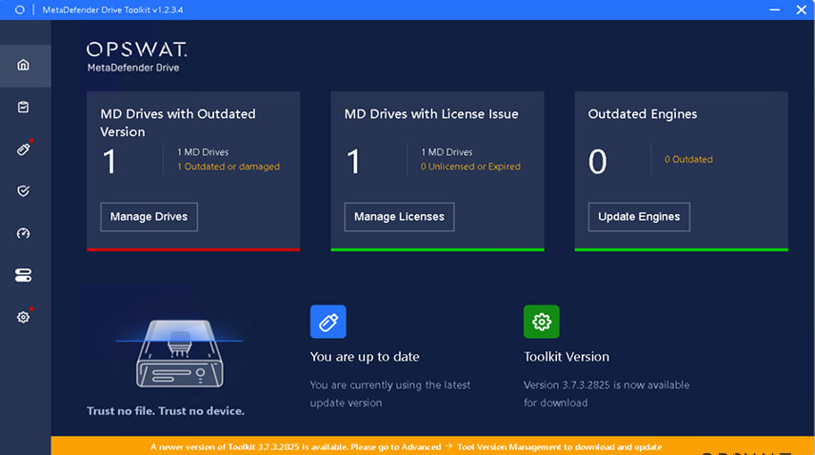Open settings via the sidebar gear icon
This screenshot has height=455, width=815.
[24, 317]
